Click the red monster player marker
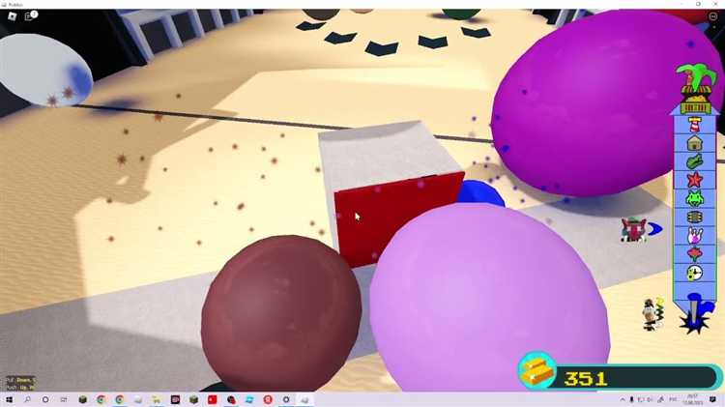The image size is (725, 407). (634, 229)
